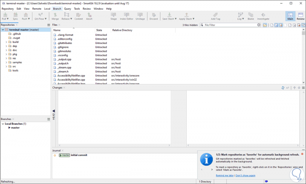
Task: Click the Stage toolbar icon
Action: (113, 16)
